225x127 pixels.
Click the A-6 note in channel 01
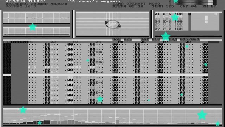(x=32, y=67)
